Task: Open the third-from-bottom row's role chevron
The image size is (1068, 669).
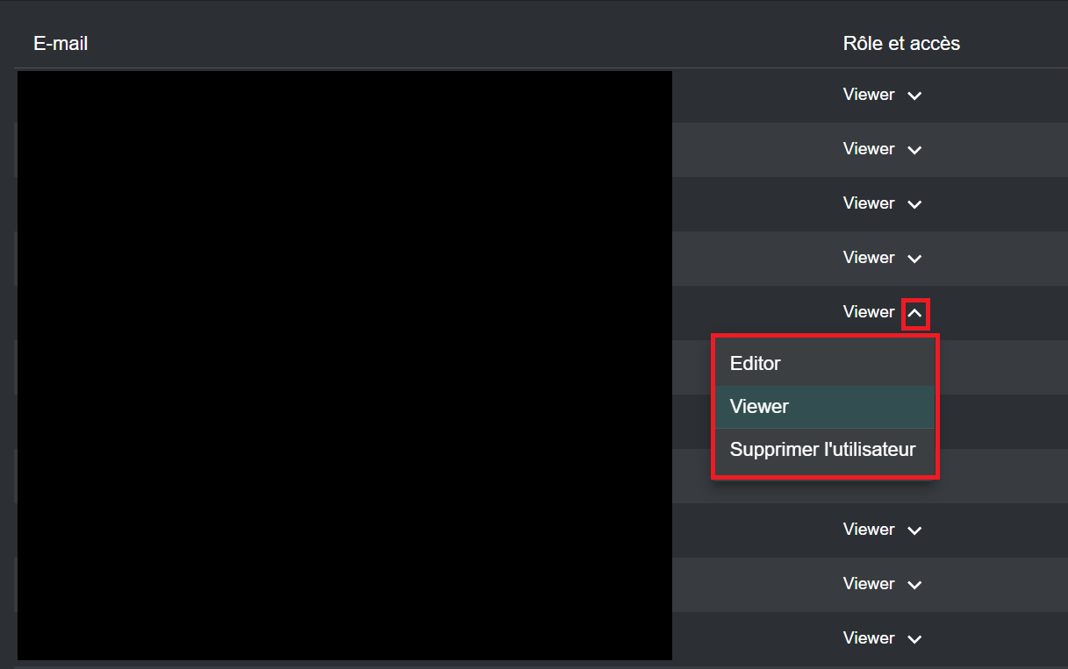Action: (914, 530)
